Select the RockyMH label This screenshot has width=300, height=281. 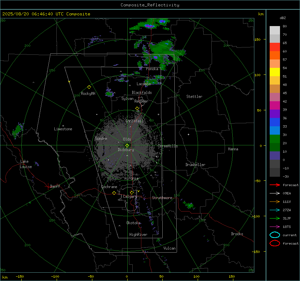[88, 94]
